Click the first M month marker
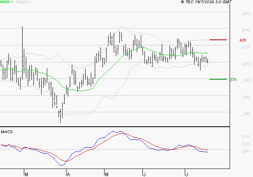 27,175
